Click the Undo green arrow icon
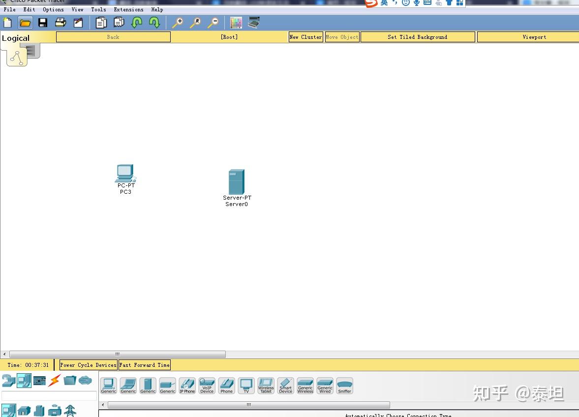The height and width of the screenshot is (417, 579). click(137, 23)
